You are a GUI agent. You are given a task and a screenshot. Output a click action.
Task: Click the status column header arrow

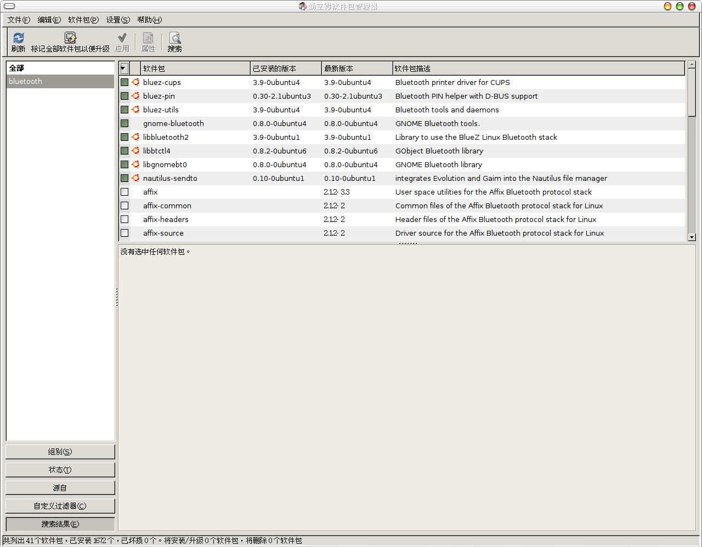point(124,69)
